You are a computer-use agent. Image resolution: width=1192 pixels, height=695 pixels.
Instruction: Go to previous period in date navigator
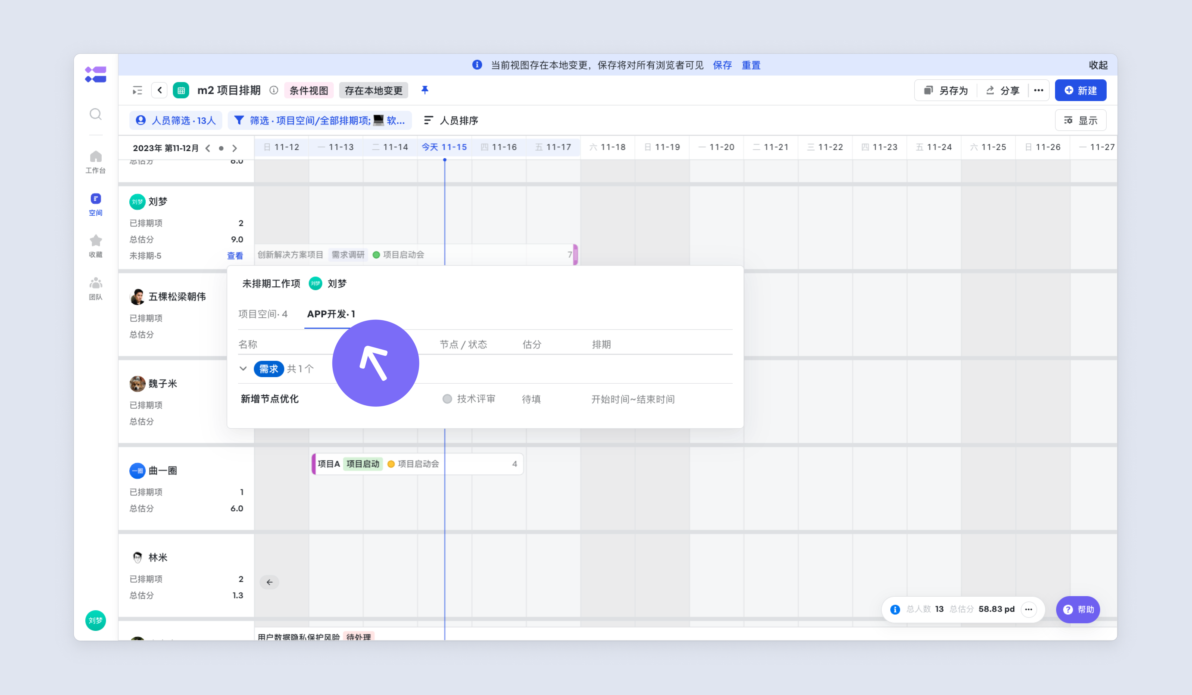pos(208,148)
